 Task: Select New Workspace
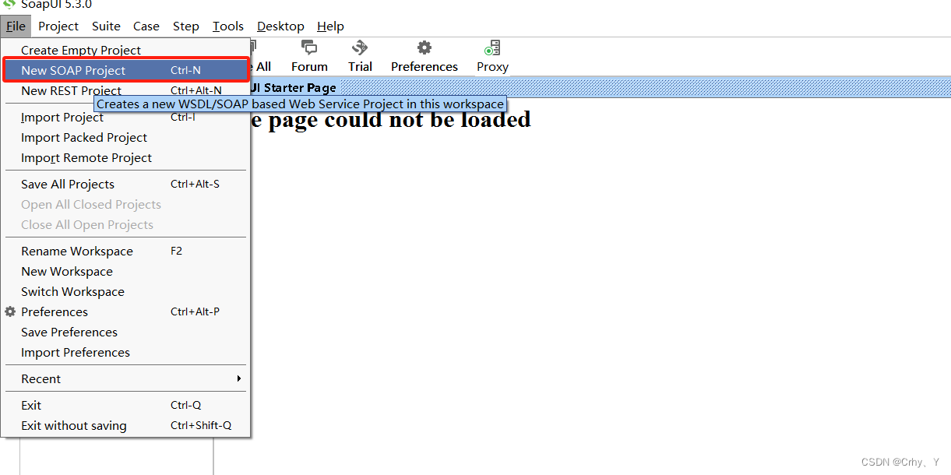(x=126, y=271)
